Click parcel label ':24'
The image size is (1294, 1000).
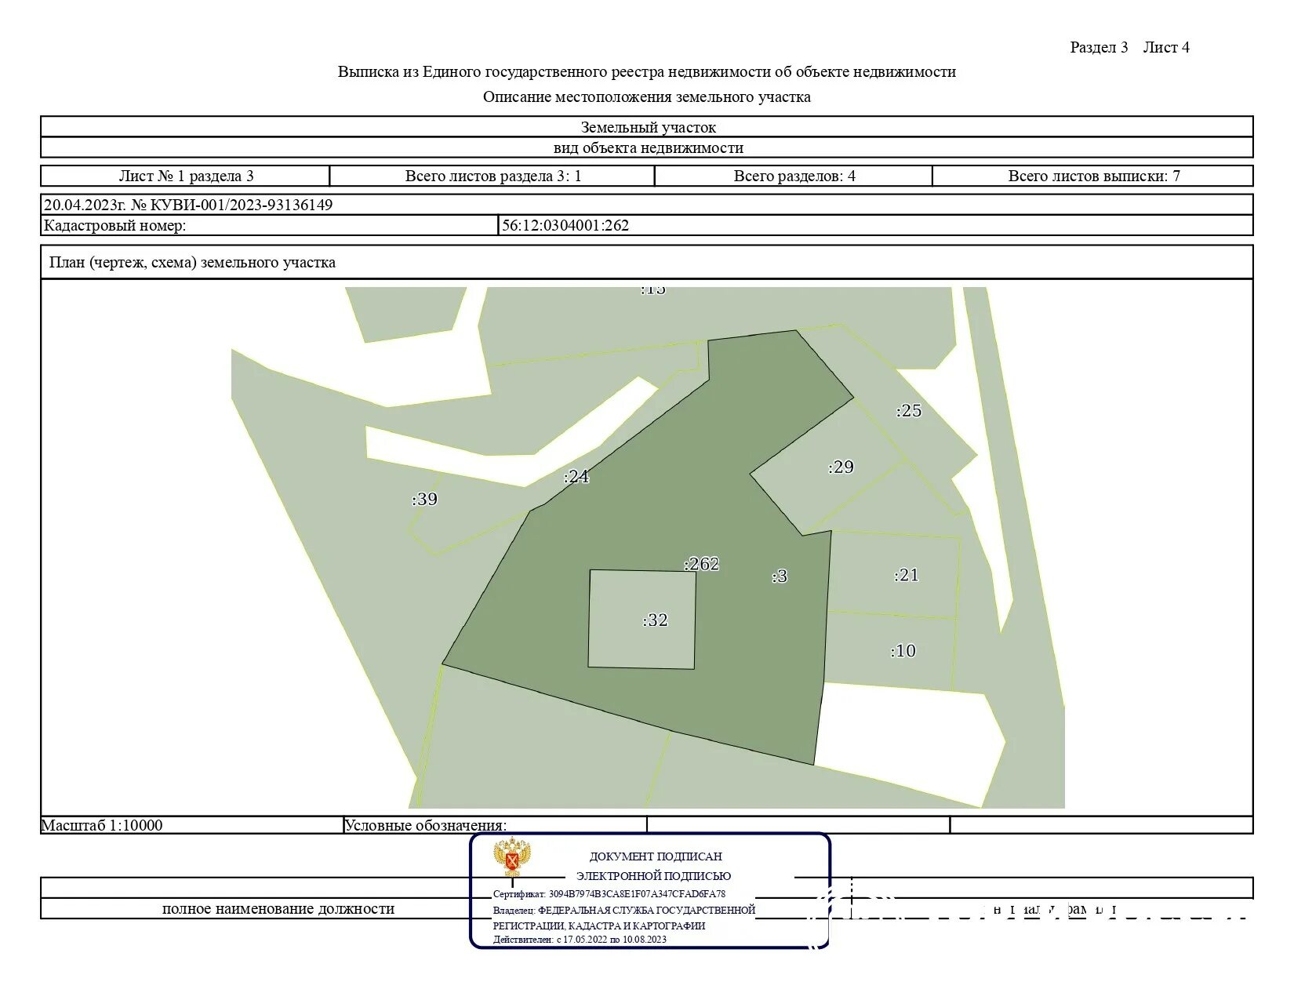(576, 477)
